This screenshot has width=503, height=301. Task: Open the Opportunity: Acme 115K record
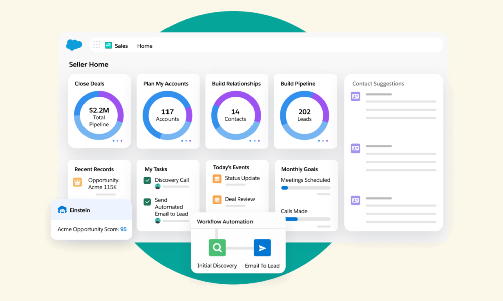(104, 184)
